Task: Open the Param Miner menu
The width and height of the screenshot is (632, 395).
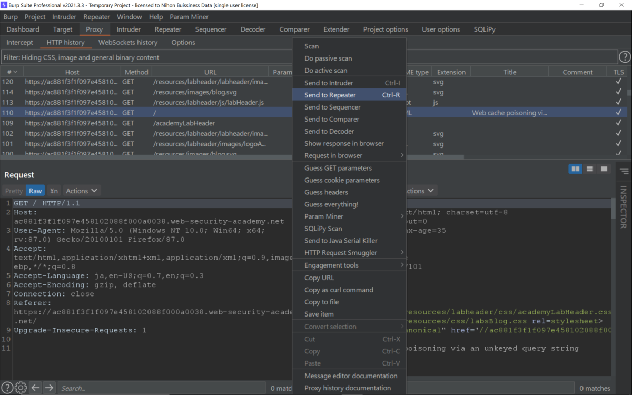Action: 189,17
